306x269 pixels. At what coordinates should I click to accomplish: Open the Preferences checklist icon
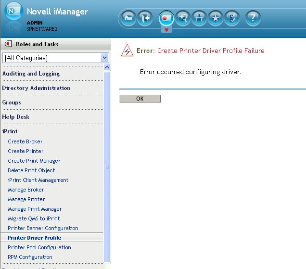pyautogui.click(x=232, y=18)
